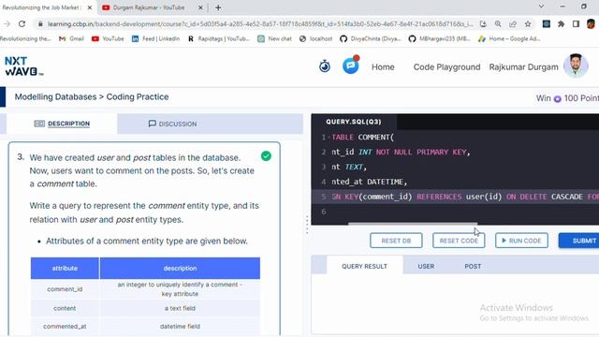Click the 'content' attribute cell

(65, 308)
